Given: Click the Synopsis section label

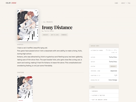Looking at the screenshot, I should 20,45.
